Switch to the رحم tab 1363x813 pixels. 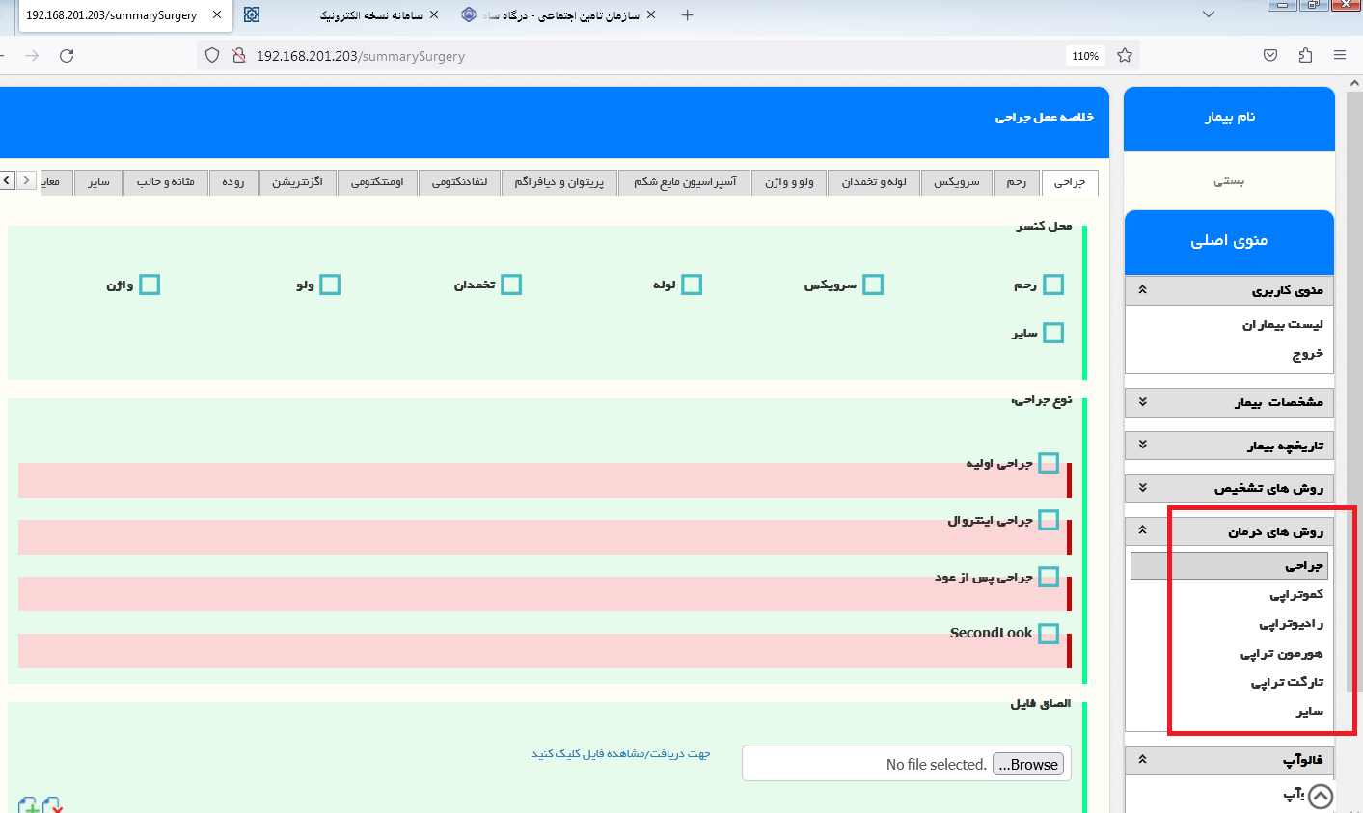[x=1018, y=182]
